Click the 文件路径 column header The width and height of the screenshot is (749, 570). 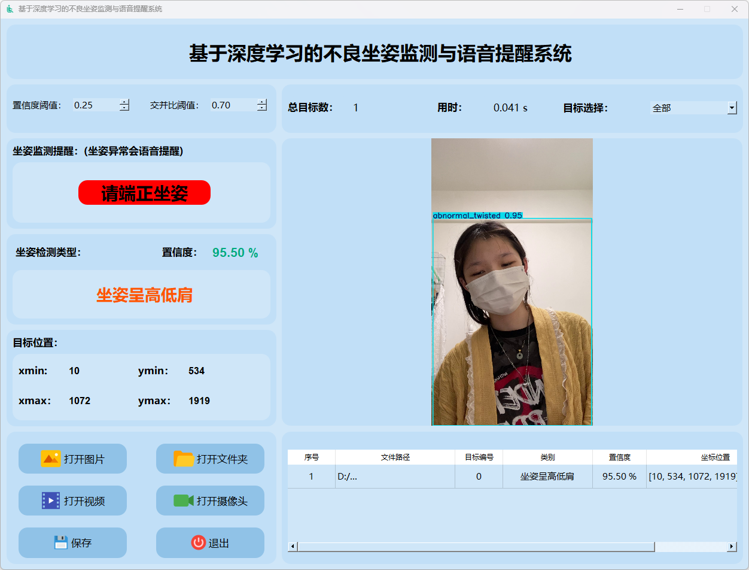click(x=395, y=457)
